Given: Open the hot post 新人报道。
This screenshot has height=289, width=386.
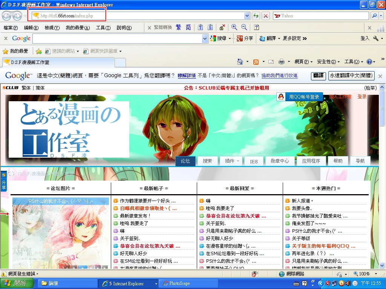Looking at the screenshot, I should pos(302,201).
